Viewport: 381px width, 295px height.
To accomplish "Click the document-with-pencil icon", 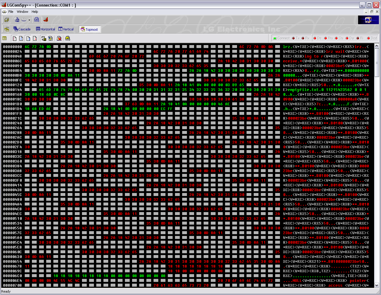I will (x=51, y=38).
